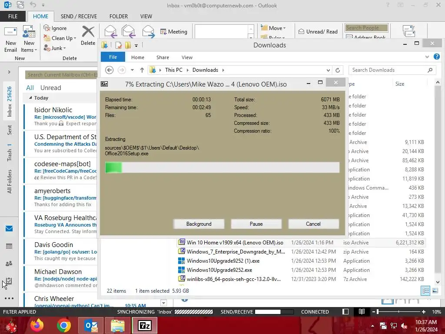Open the Junk dropdown menu
Image resolution: width=445 pixels, height=334 pixels.
pyautogui.click(x=55, y=48)
